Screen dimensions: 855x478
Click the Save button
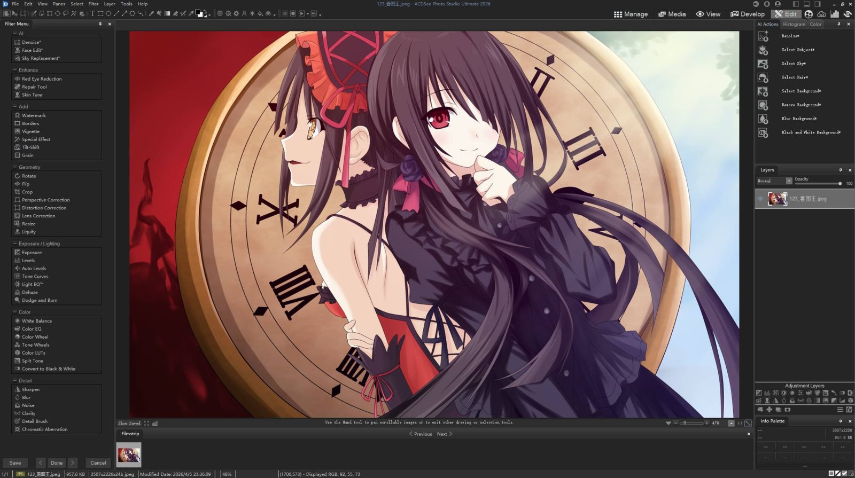15,463
